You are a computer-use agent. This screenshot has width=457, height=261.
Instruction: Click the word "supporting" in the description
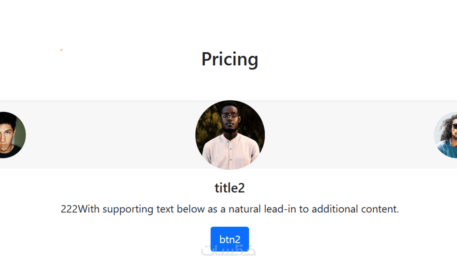(128, 210)
